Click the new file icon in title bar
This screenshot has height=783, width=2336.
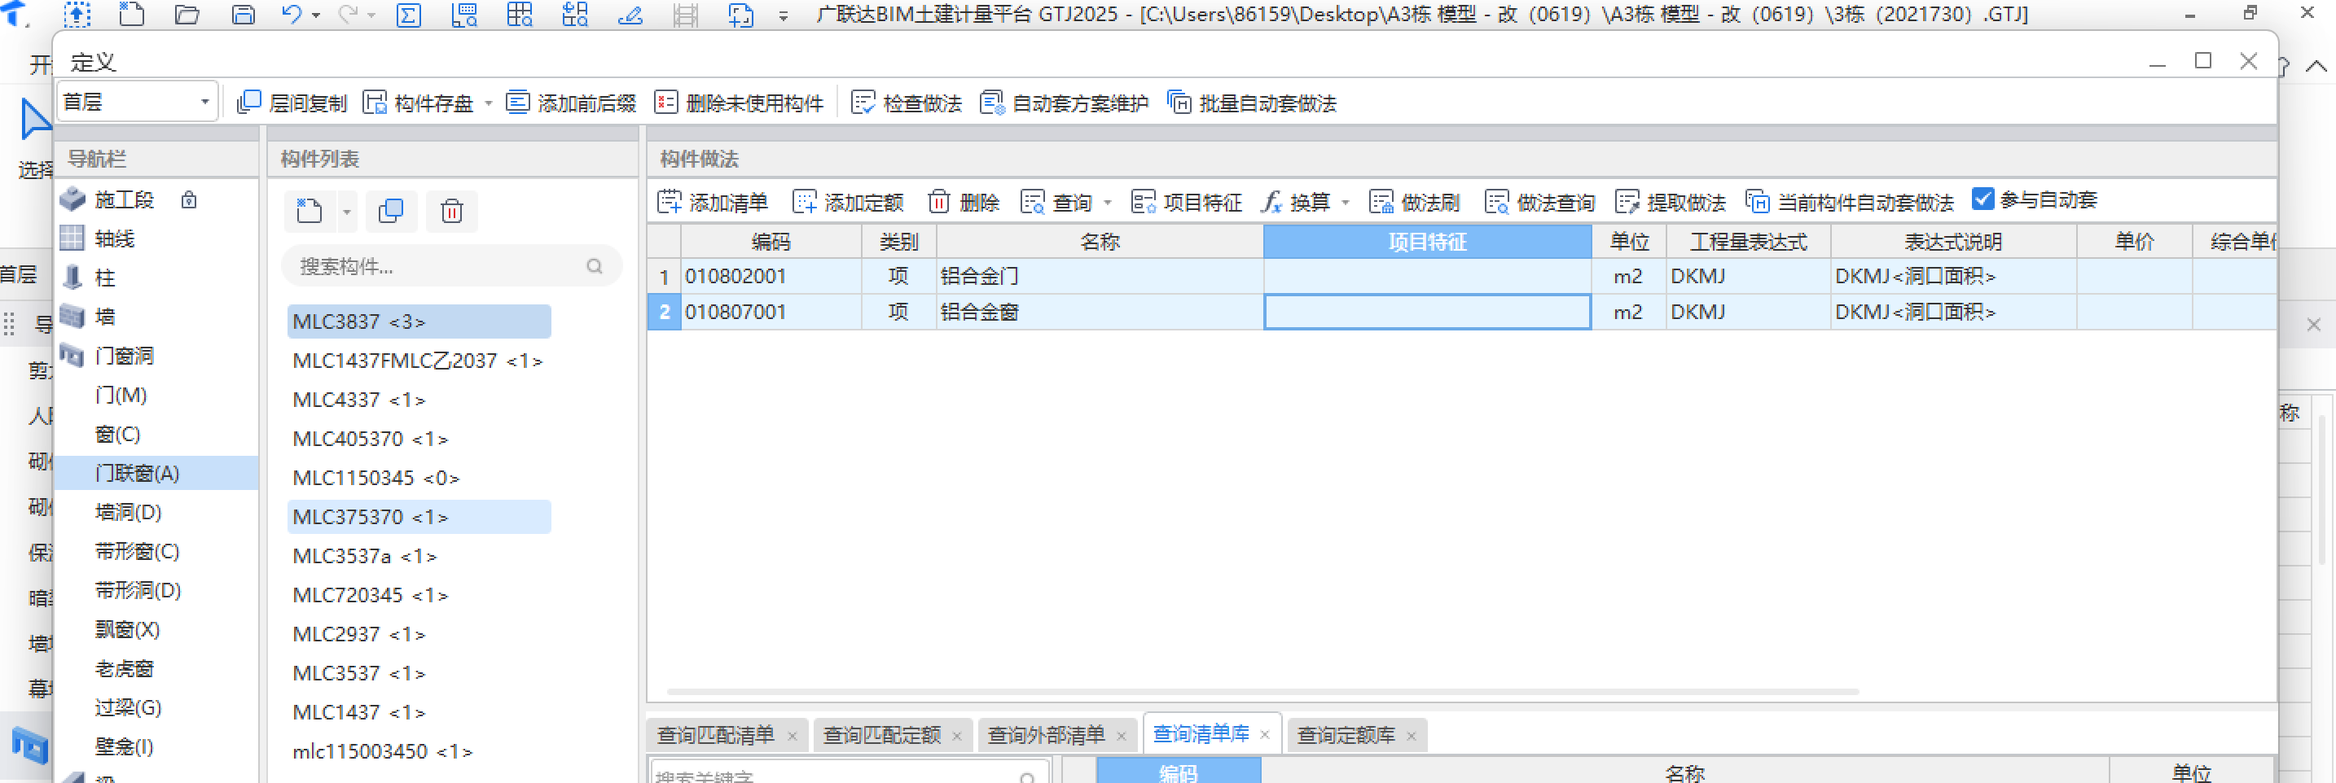click(131, 14)
